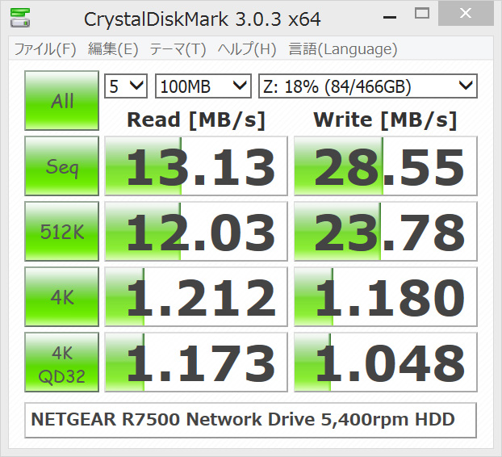Open the 編集(E) menu

click(113, 49)
